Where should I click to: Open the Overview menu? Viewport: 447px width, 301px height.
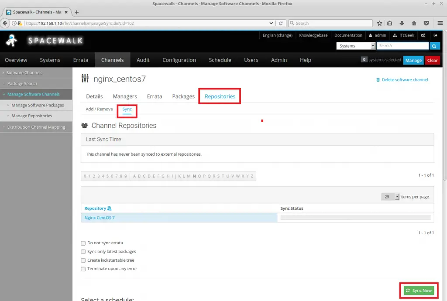16,60
